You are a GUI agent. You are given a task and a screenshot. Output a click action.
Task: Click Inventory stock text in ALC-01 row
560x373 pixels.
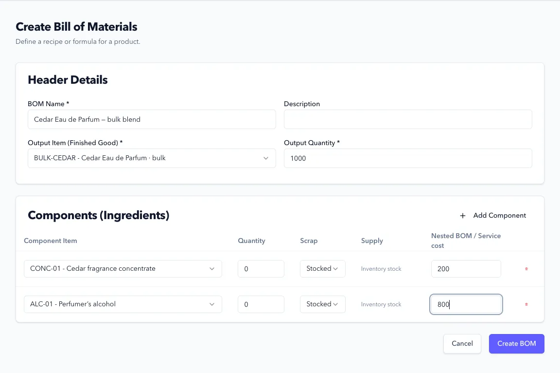[381, 304]
